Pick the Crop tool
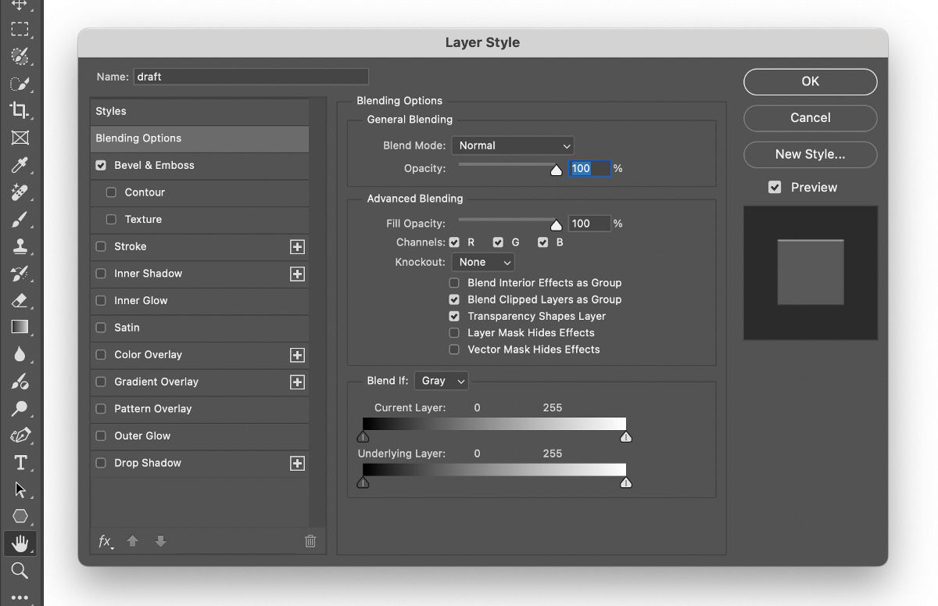Screen dimensions: 938x606 click(21, 111)
